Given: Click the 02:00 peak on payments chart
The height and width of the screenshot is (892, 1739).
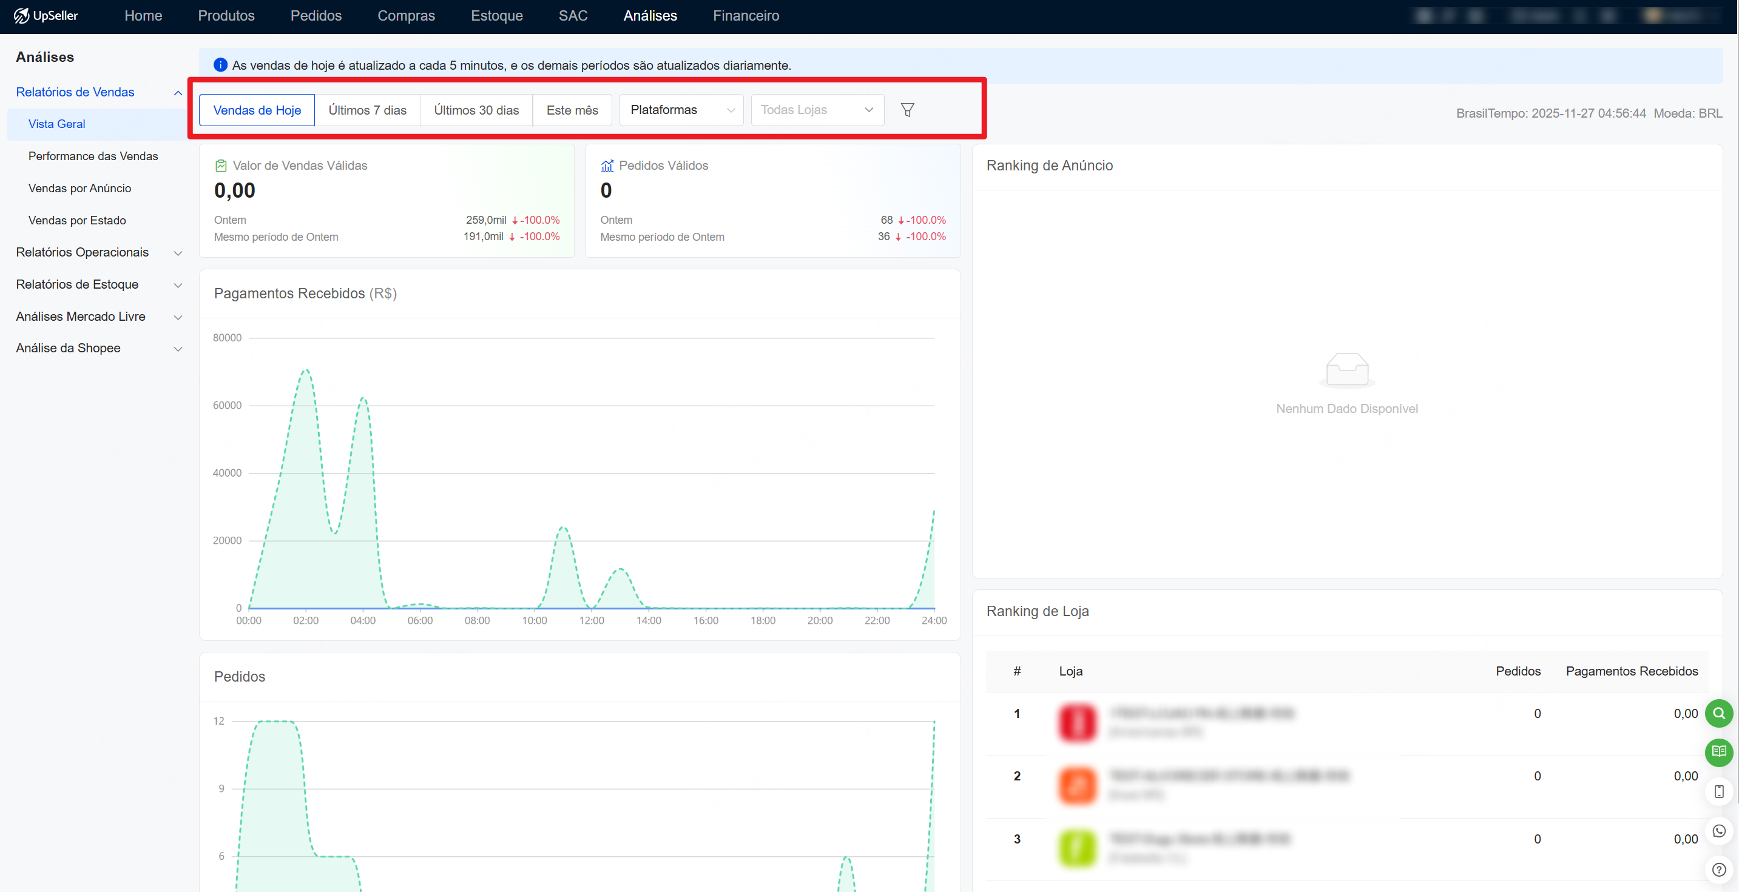Looking at the screenshot, I should tap(306, 371).
